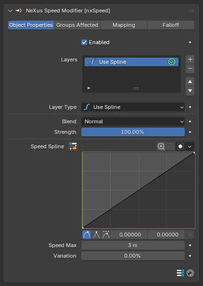Viewport: 203px width, 286px height.
Task: Toggle the Use Spline layer green checkmark
Action: tap(172, 62)
